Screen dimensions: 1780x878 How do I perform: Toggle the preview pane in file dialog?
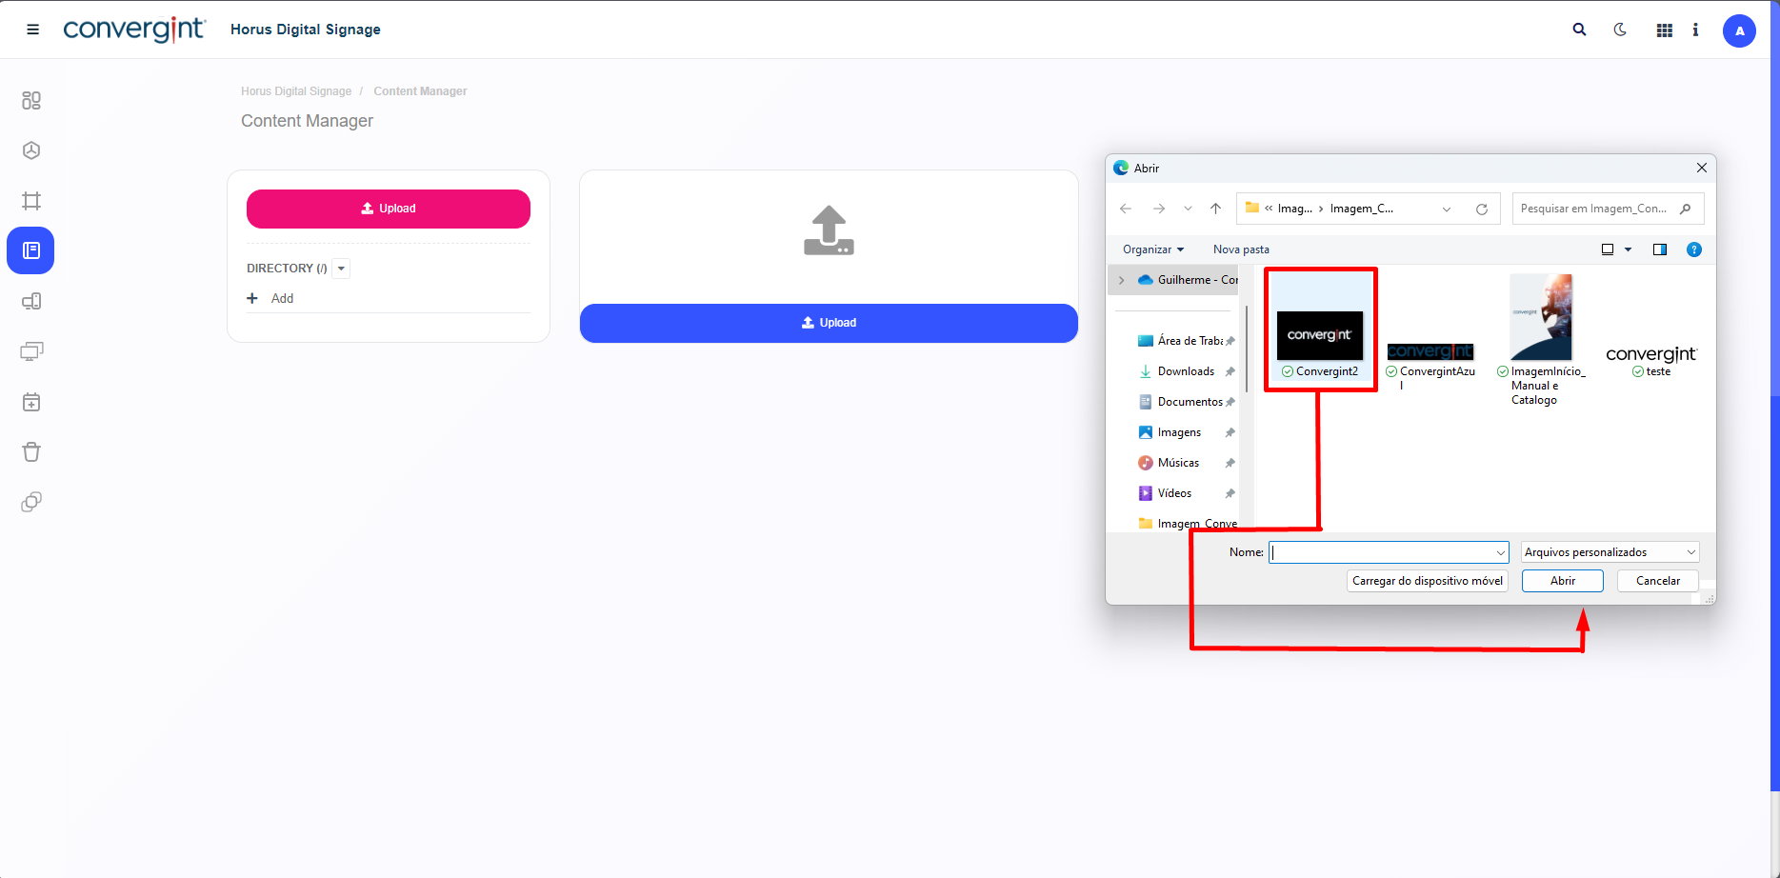(x=1660, y=249)
